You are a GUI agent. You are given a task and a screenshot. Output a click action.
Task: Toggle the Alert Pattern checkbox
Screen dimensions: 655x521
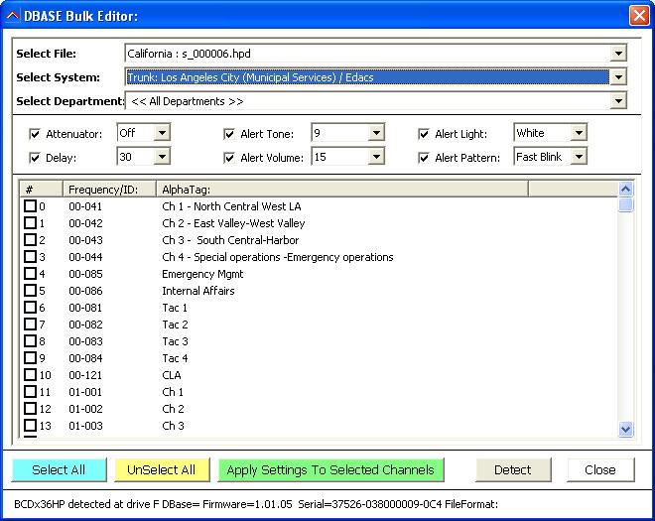tap(424, 158)
